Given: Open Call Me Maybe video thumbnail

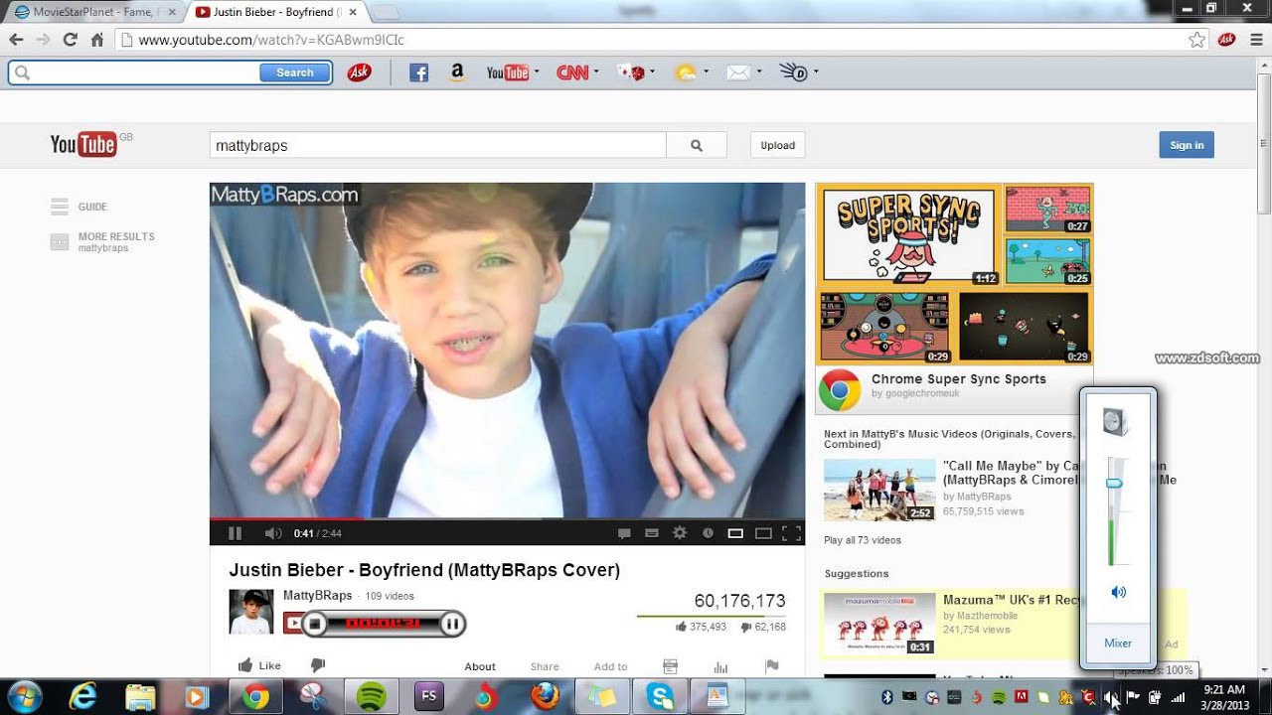Looking at the screenshot, I should coord(879,490).
